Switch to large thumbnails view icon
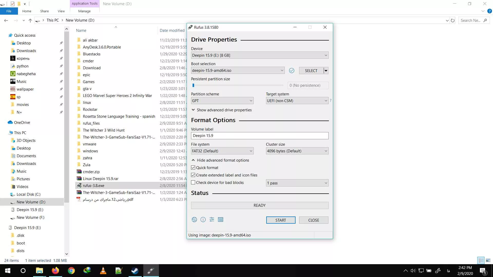 pyautogui.click(x=488, y=260)
